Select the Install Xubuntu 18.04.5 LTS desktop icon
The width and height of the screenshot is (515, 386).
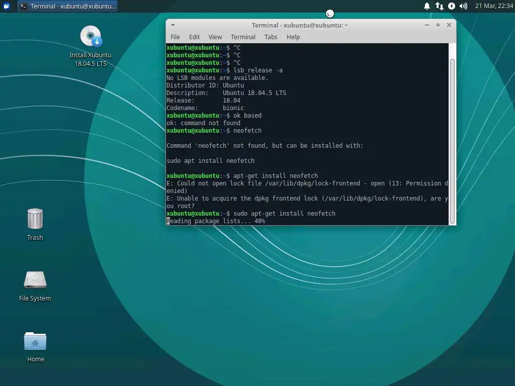(x=91, y=46)
